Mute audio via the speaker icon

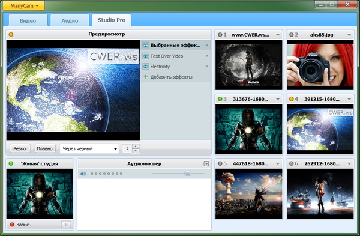(x=83, y=174)
